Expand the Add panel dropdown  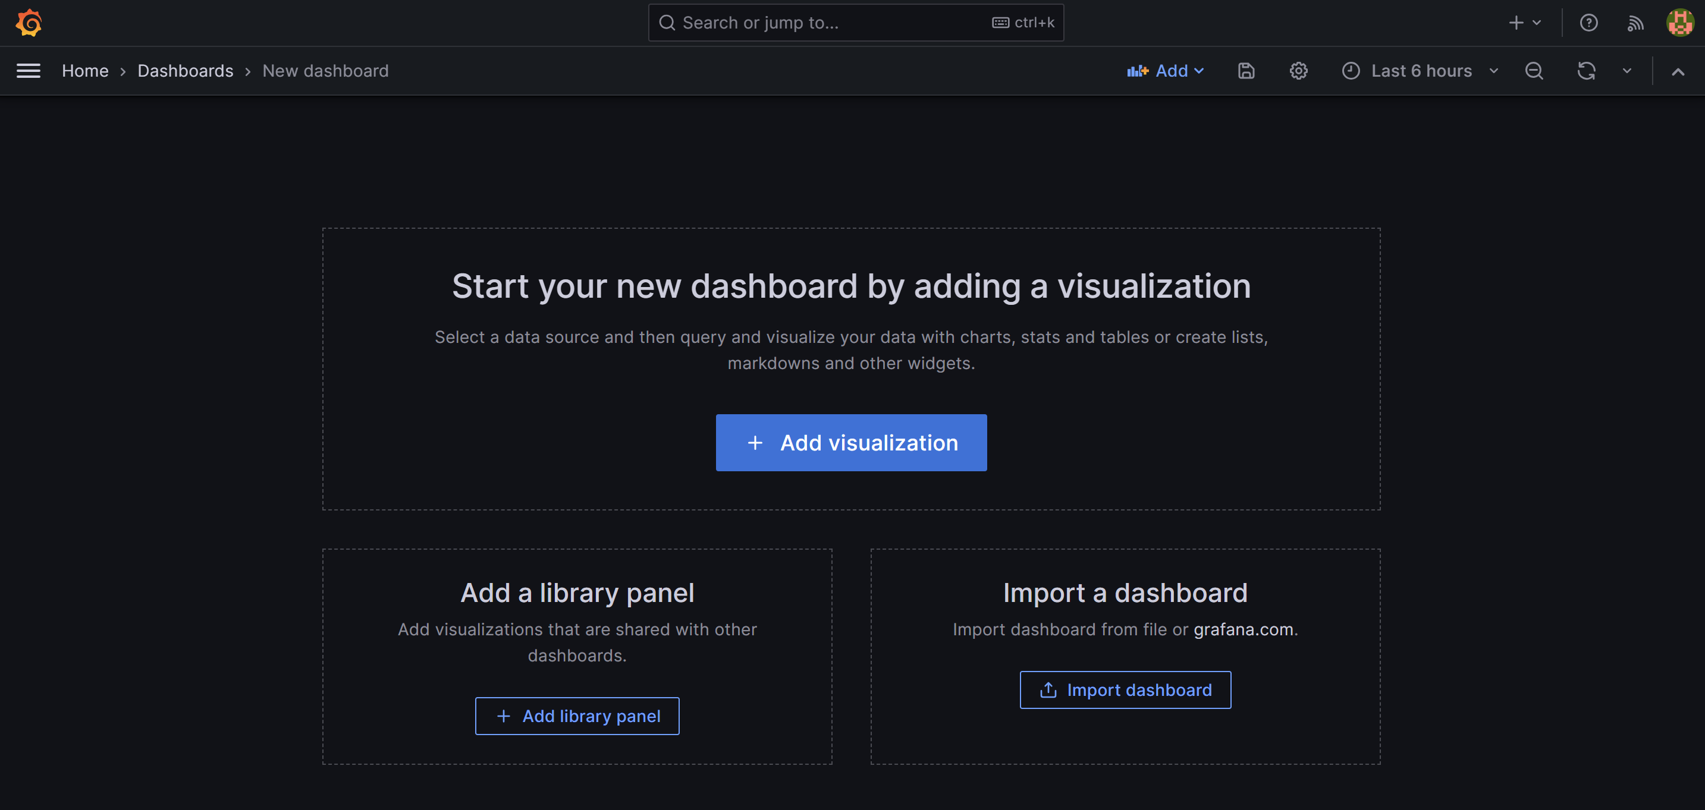click(x=1166, y=71)
